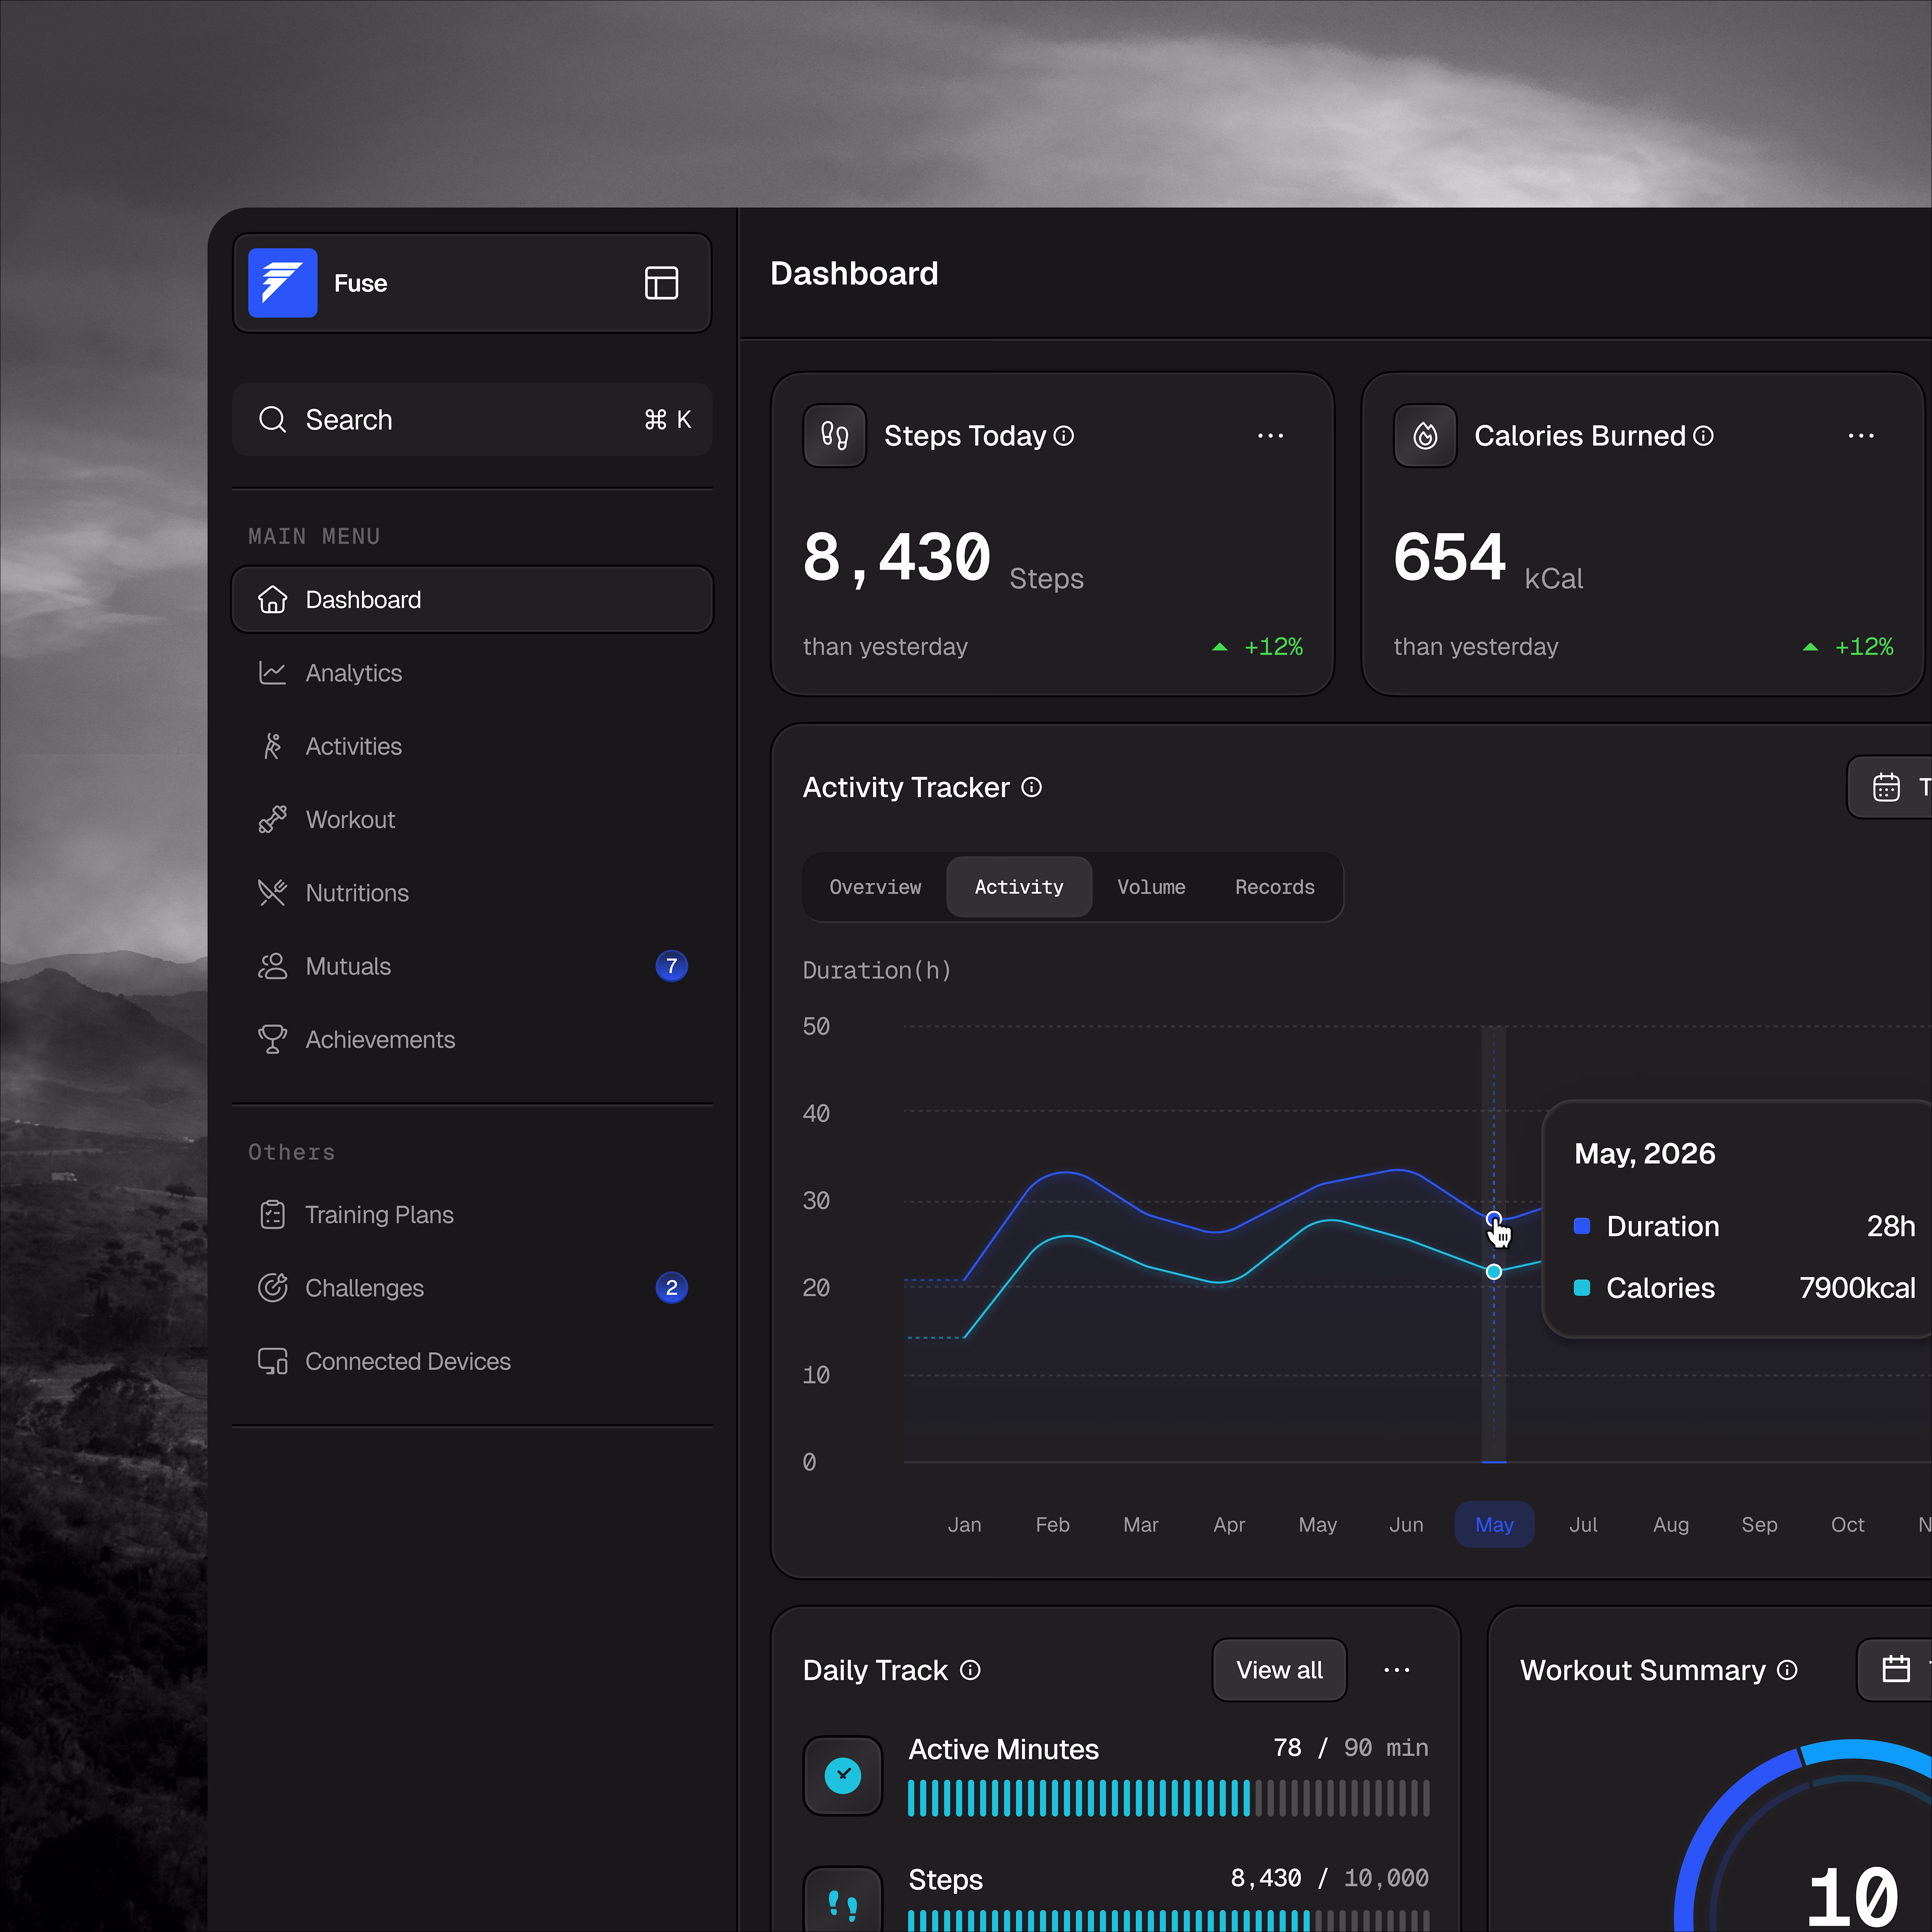The width and height of the screenshot is (1932, 1932).
Task: Navigate to Nutritions
Action: 472,893
